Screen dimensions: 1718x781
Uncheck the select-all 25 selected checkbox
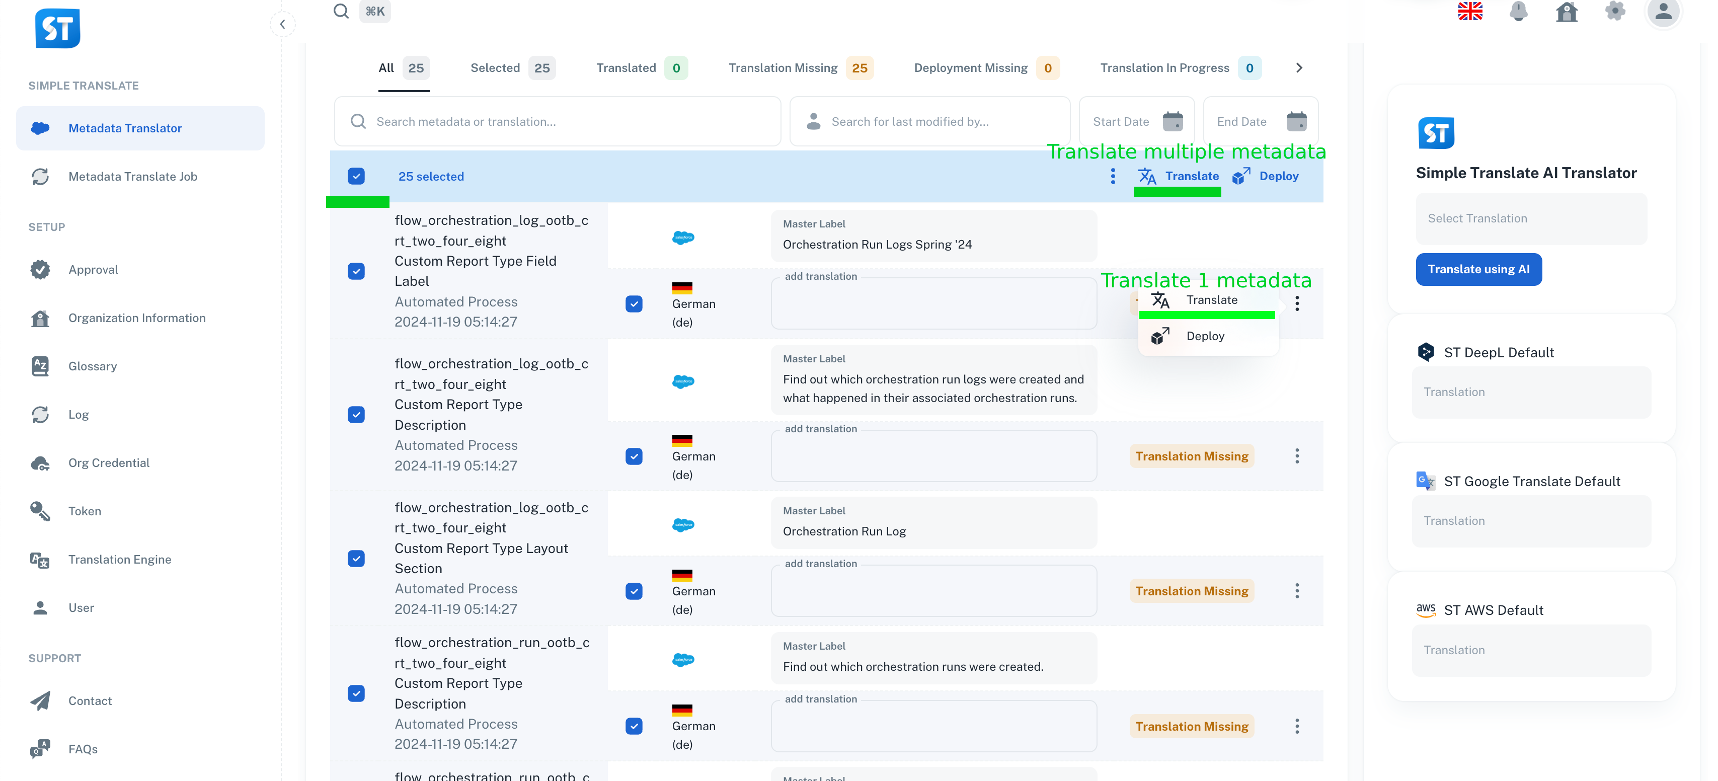point(356,176)
